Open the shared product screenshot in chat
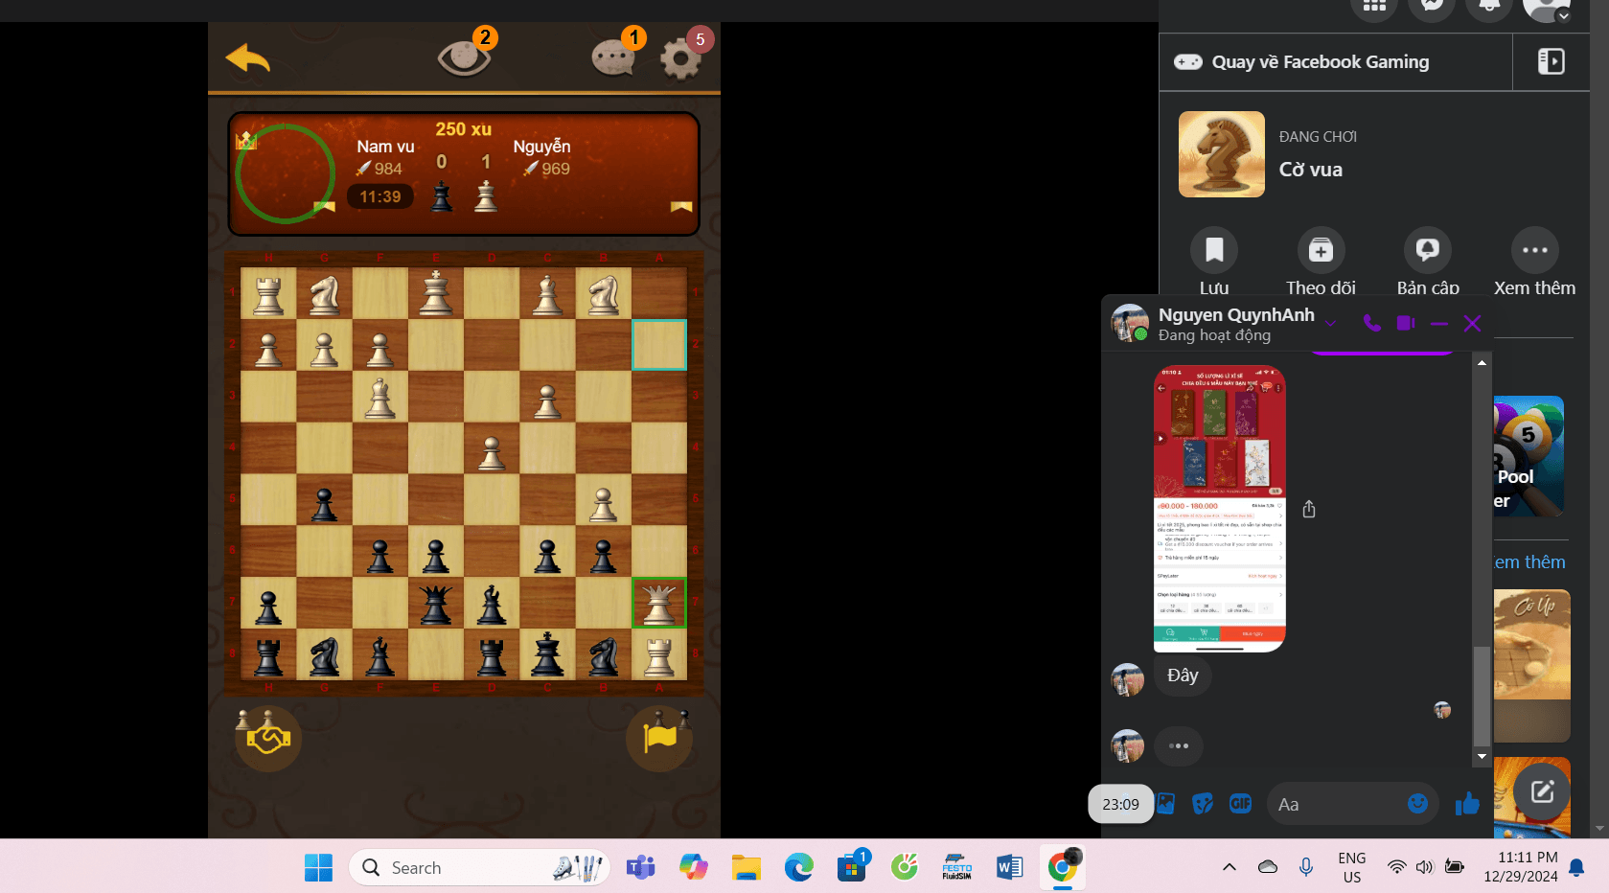The image size is (1609, 893). pos(1219,509)
